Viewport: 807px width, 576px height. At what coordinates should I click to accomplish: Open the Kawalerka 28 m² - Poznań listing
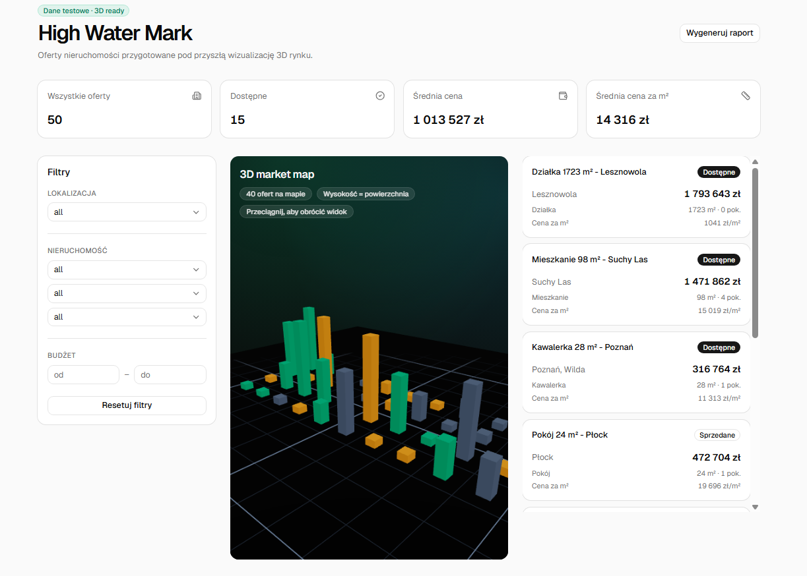point(636,372)
